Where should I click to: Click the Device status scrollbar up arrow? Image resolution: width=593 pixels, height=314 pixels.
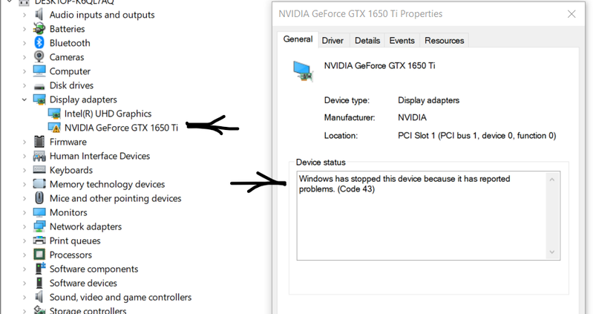[551, 180]
